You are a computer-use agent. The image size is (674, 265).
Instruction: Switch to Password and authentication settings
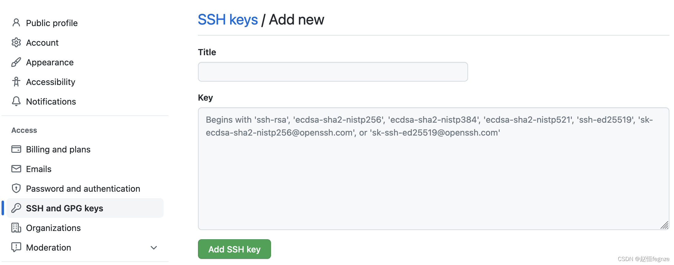coord(83,188)
